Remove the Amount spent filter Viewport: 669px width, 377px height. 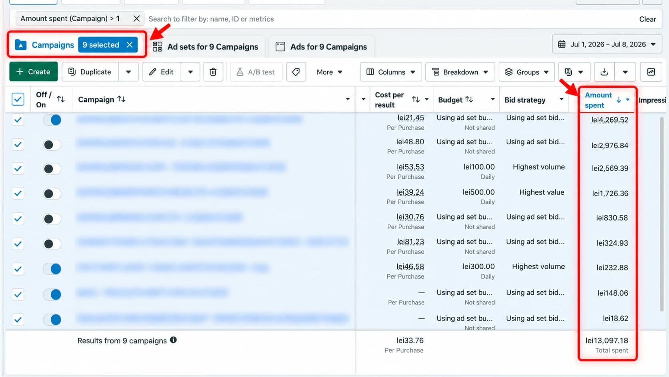(136, 18)
